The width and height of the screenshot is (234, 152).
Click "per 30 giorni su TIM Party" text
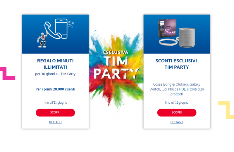coord(55,74)
